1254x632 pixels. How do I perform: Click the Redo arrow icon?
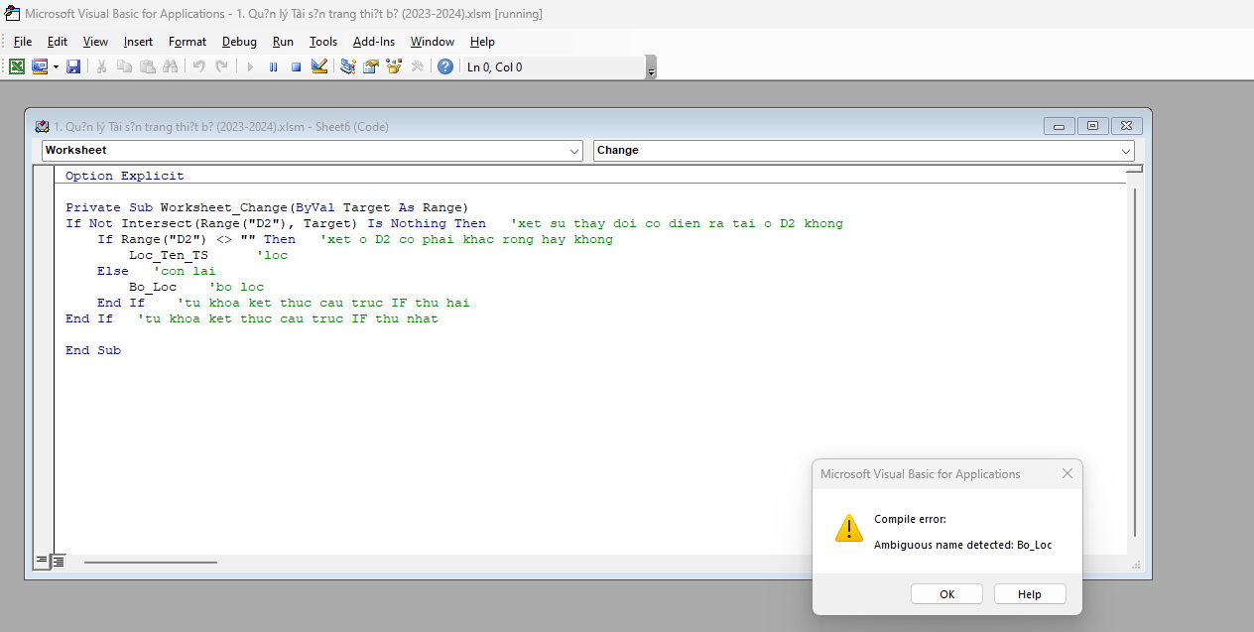pos(221,66)
